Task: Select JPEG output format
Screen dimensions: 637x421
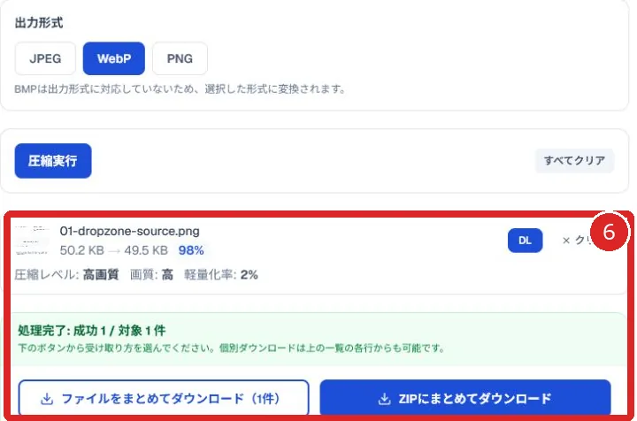Action: point(45,58)
